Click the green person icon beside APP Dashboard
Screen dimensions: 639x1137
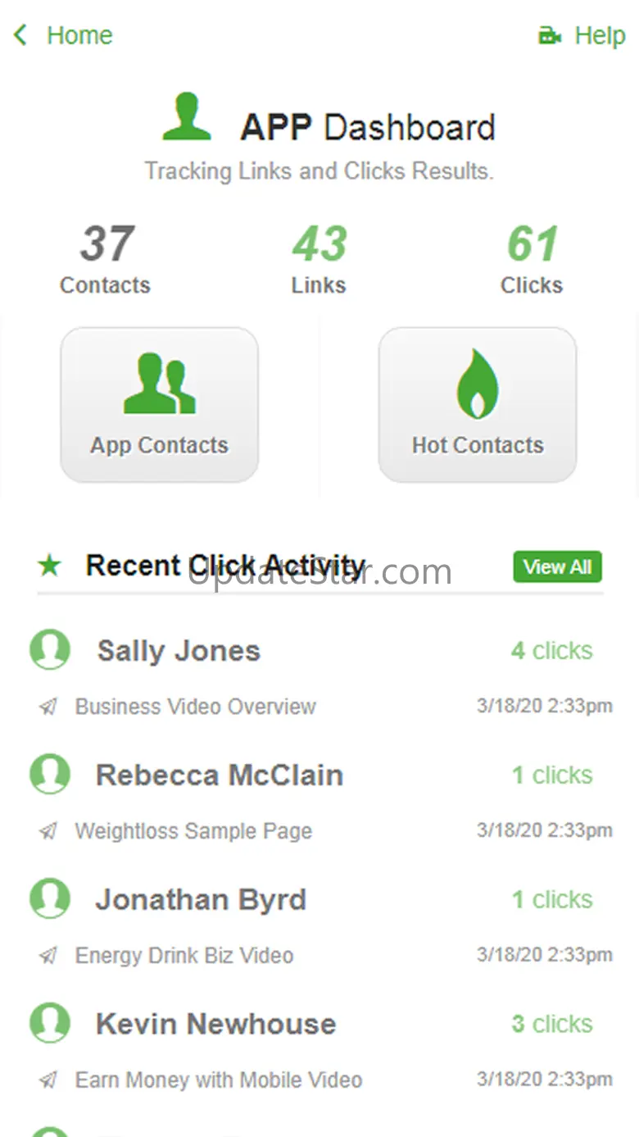tap(187, 116)
